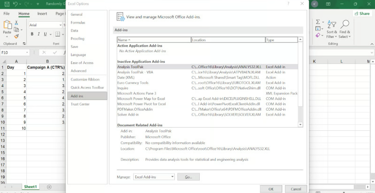Screen dimensions: 375x193
Task: Click the Save icon in the title bar
Action: click(6, 4)
